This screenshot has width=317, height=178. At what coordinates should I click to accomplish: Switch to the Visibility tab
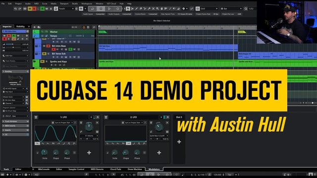[20, 27]
